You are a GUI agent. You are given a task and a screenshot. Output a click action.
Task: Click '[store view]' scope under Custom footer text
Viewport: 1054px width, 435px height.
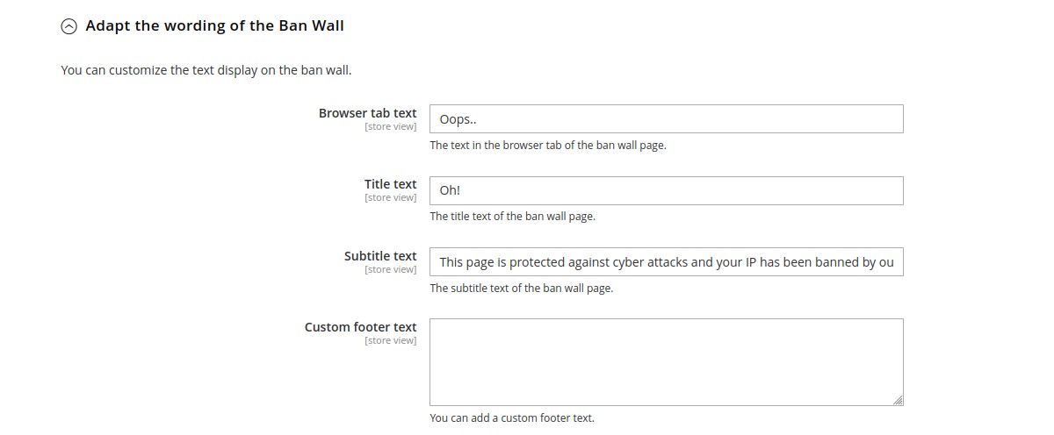point(390,341)
